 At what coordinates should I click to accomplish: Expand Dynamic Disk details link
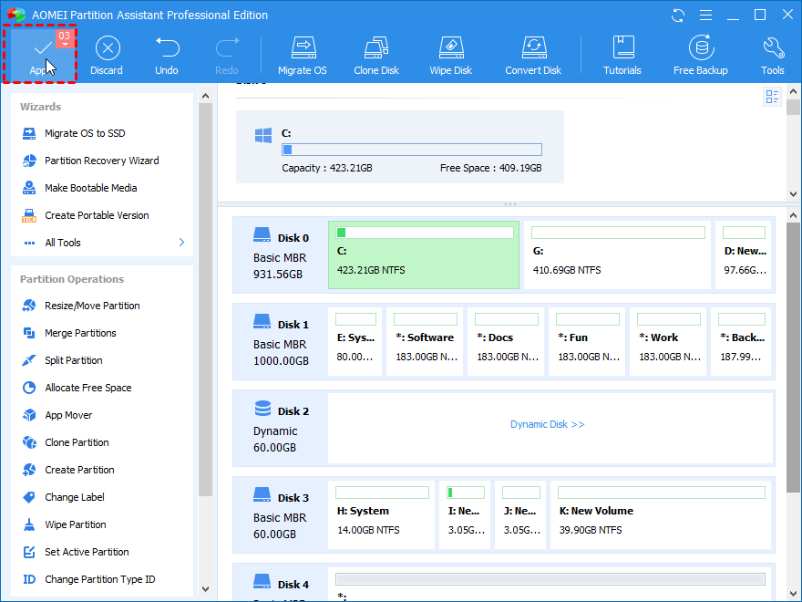pos(547,424)
